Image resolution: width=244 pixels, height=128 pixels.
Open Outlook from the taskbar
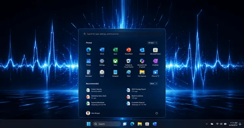[x=155, y=124]
